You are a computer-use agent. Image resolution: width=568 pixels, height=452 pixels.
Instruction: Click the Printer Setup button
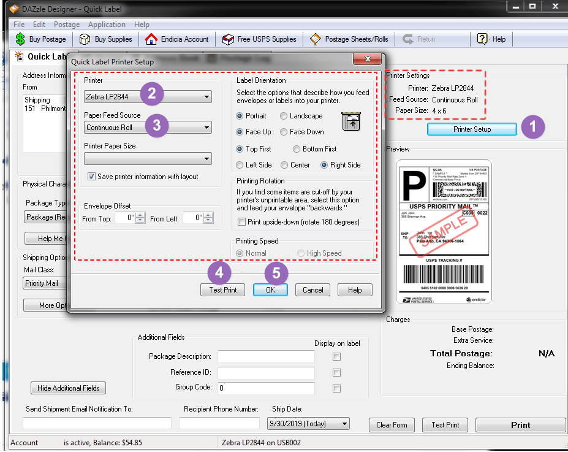click(471, 129)
